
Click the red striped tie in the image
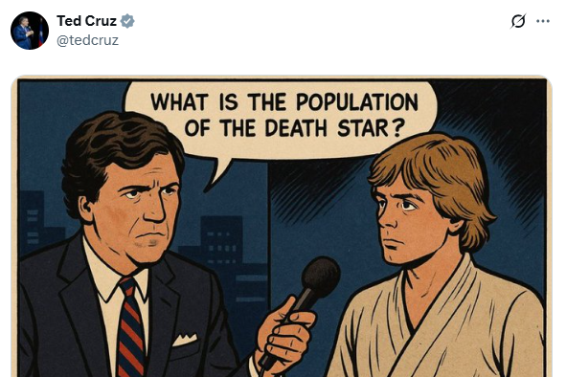(131, 327)
